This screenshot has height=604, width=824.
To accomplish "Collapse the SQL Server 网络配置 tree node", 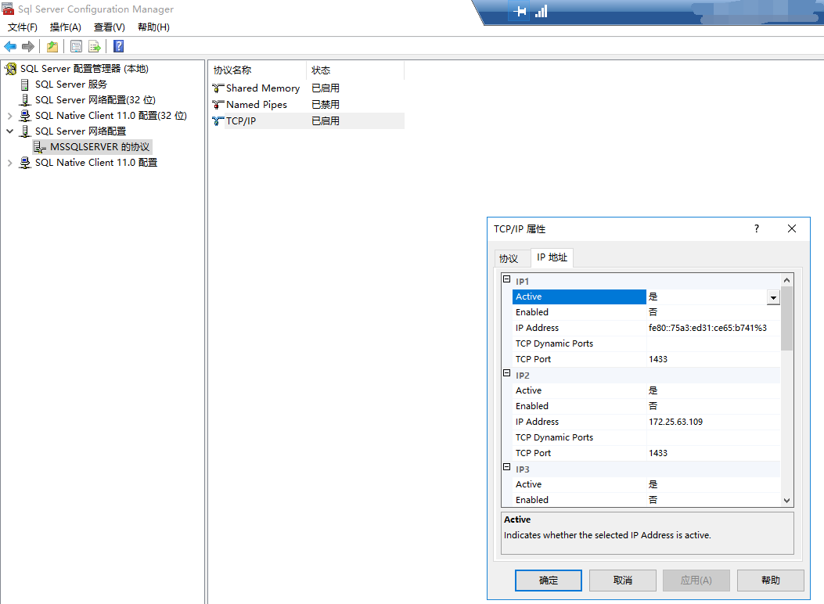I will coord(9,131).
